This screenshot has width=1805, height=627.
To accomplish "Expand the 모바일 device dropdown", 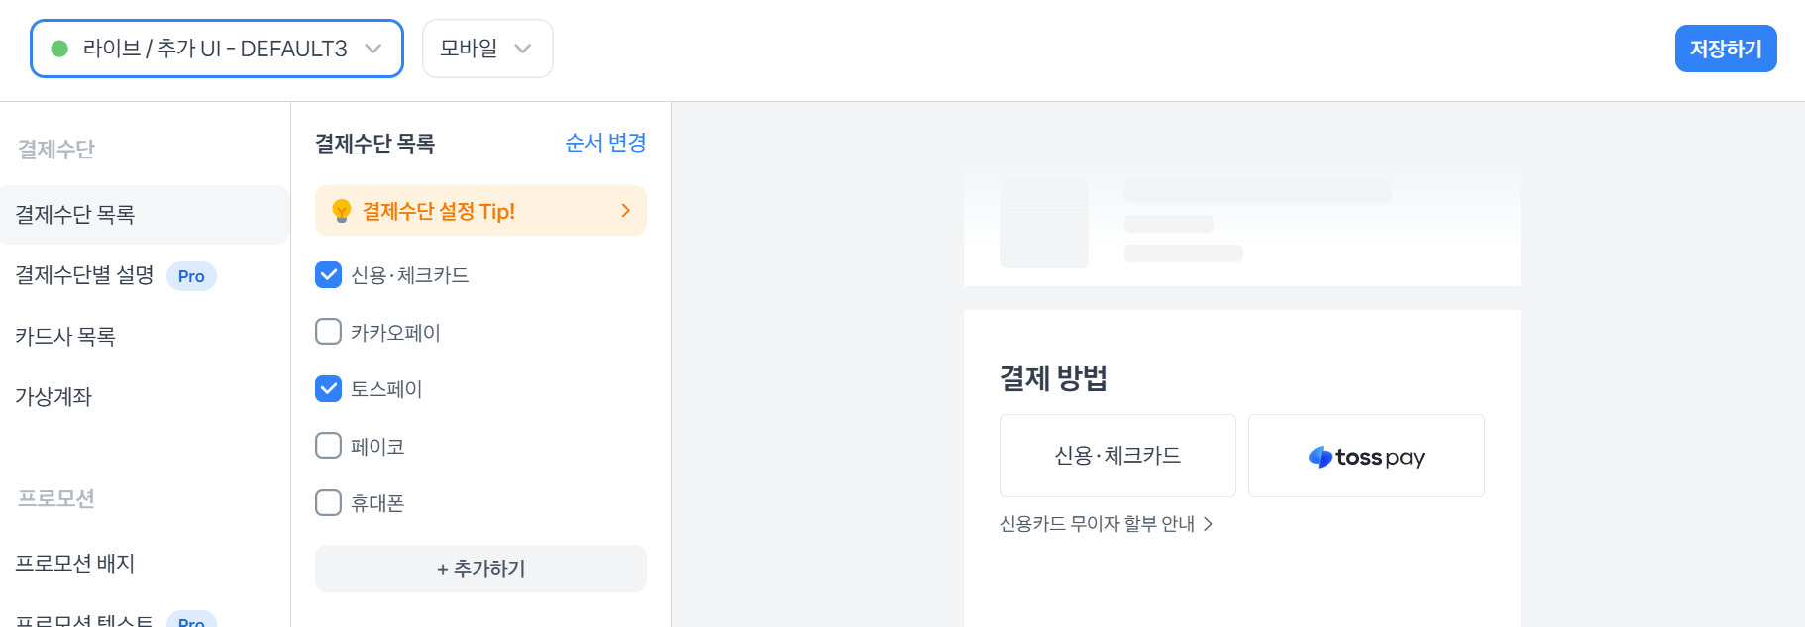I will click(x=486, y=49).
